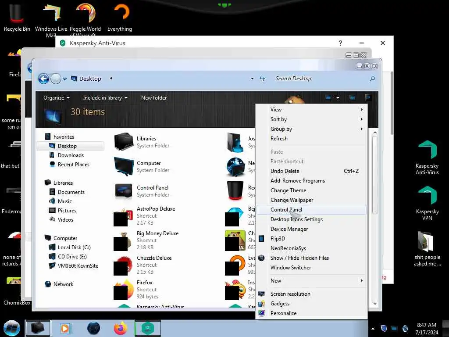Click the Search Desktop input field

point(321,79)
